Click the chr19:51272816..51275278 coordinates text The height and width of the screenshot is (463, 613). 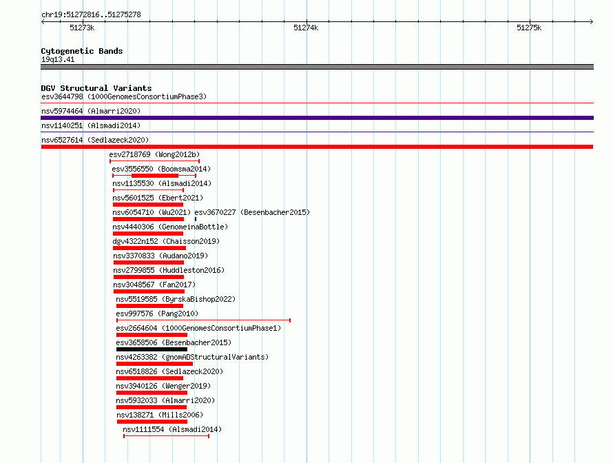[91, 14]
